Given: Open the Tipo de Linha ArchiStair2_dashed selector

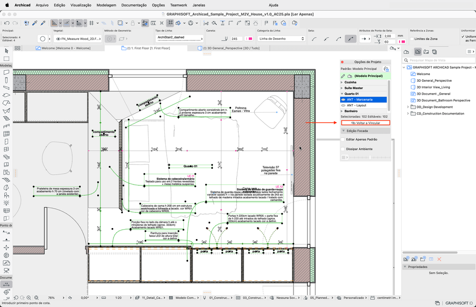Looking at the screenshot, I should 179,38.
